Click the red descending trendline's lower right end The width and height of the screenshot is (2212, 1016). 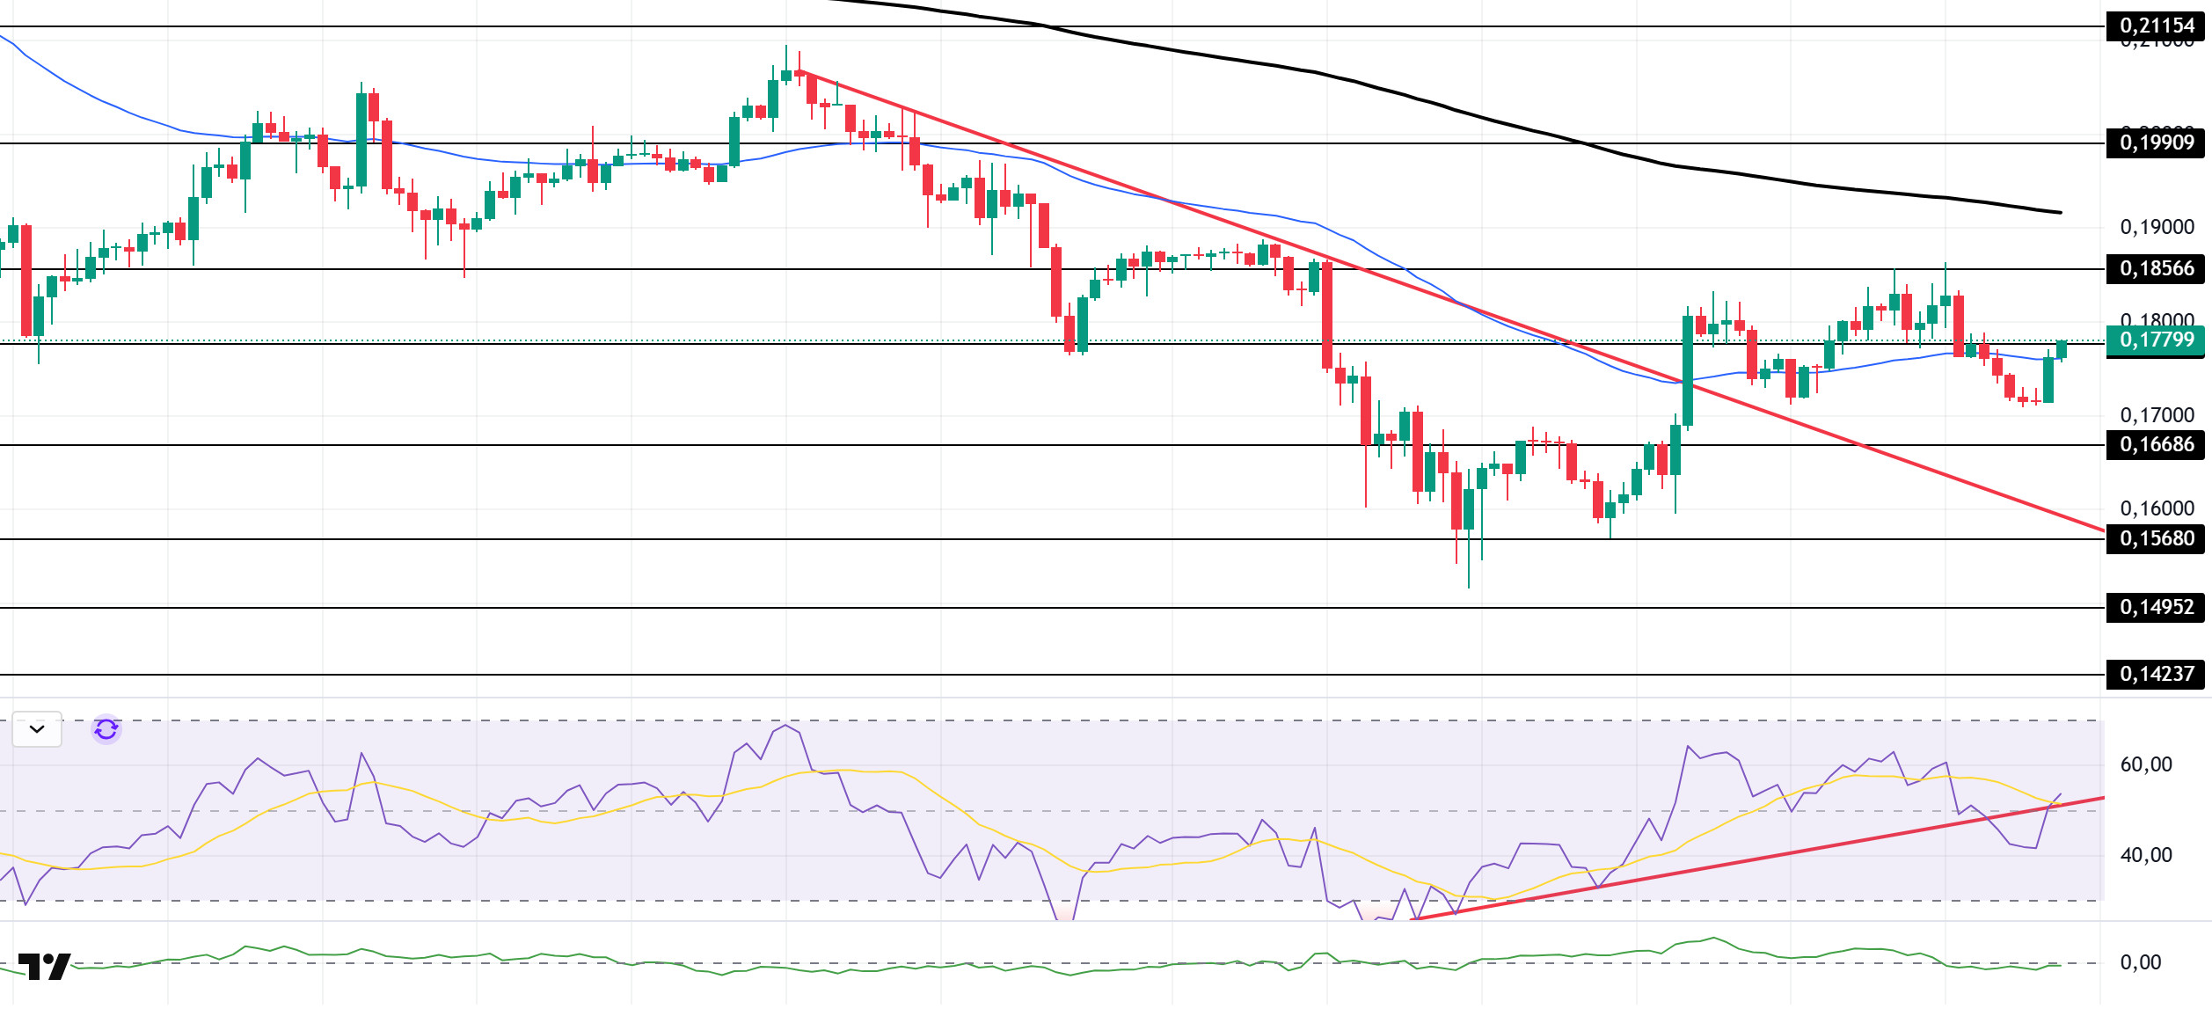(2100, 530)
